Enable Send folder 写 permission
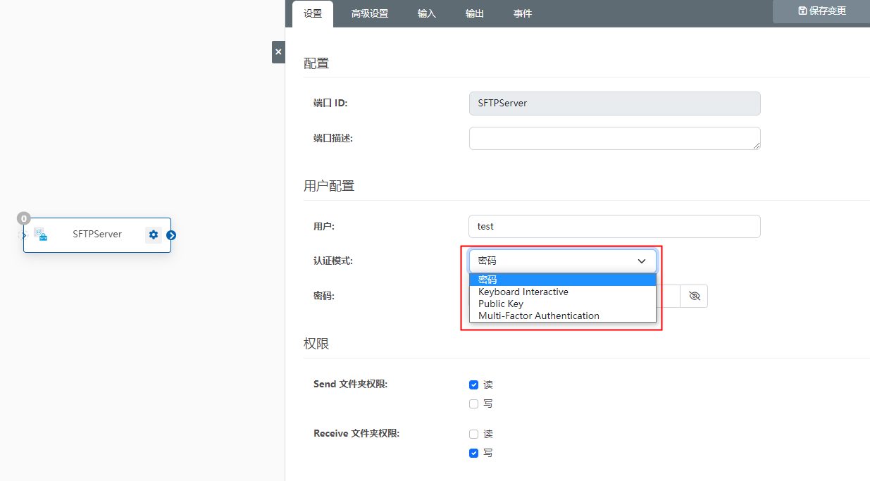The width and height of the screenshot is (870, 481). [474, 404]
